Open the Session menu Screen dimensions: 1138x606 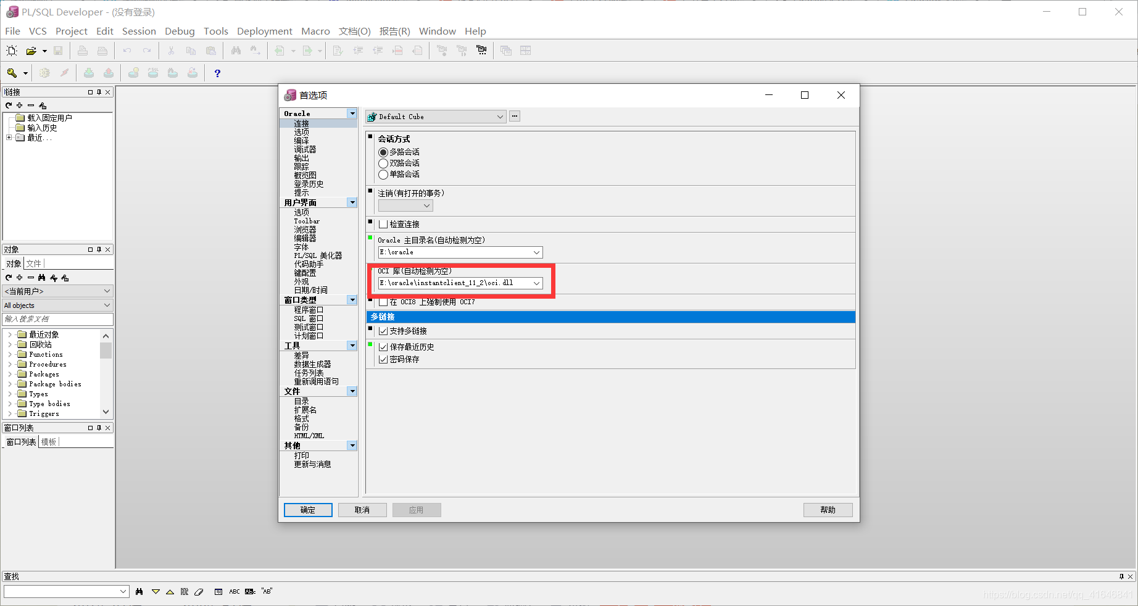click(139, 31)
